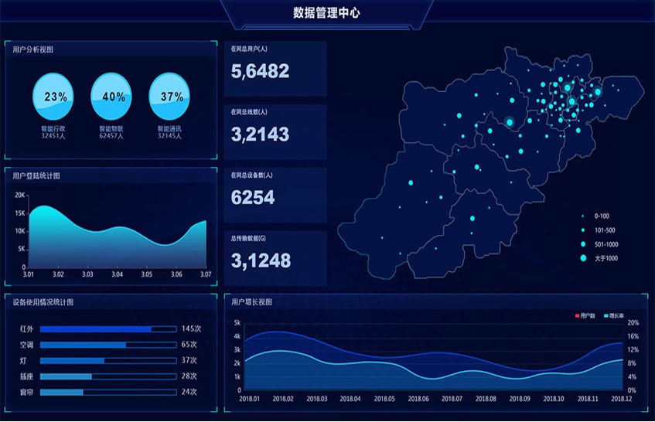Select the 在网总设备数(人) card showing 6254
Image resolution: width=655 pixels, height=422 pixels.
275,194
